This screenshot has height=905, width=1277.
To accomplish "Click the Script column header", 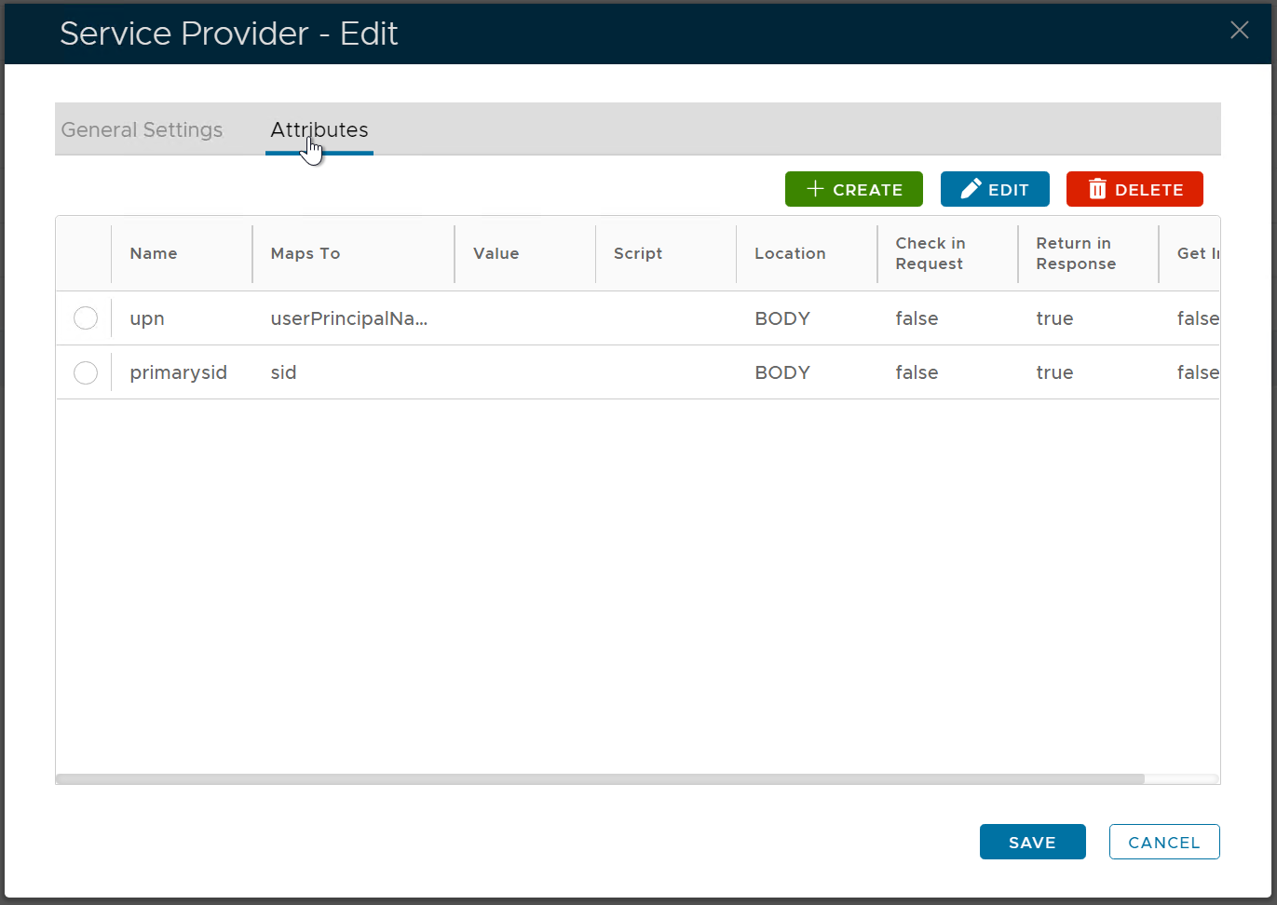I will coord(638,253).
